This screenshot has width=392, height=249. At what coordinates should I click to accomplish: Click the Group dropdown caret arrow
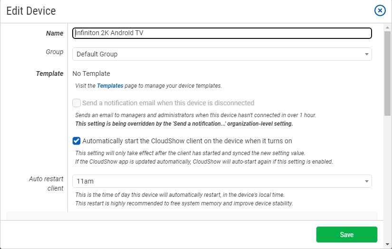(366, 54)
